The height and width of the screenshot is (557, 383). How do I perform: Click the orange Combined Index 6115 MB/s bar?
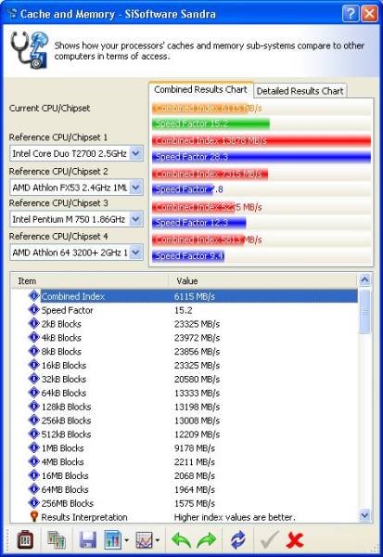(x=199, y=108)
